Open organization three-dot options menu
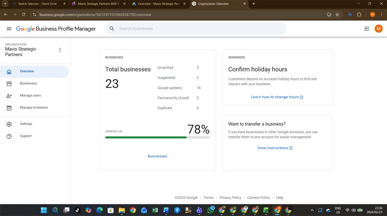Image resolution: width=387 pixels, height=216 pixels. [x=60, y=50]
